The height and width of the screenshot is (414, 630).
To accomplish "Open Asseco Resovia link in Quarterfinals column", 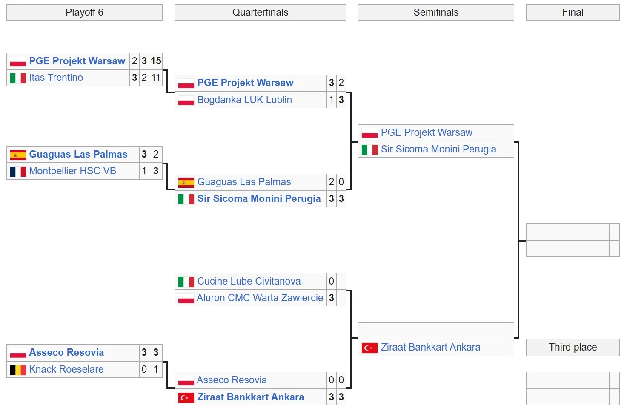I will [x=232, y=380].
